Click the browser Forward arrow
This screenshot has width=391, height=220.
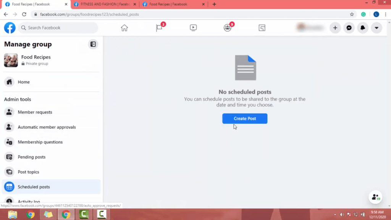(x=15, y=15)
